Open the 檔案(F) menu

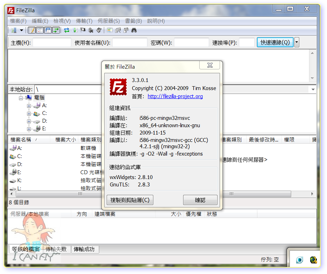(x=18, y=21)
